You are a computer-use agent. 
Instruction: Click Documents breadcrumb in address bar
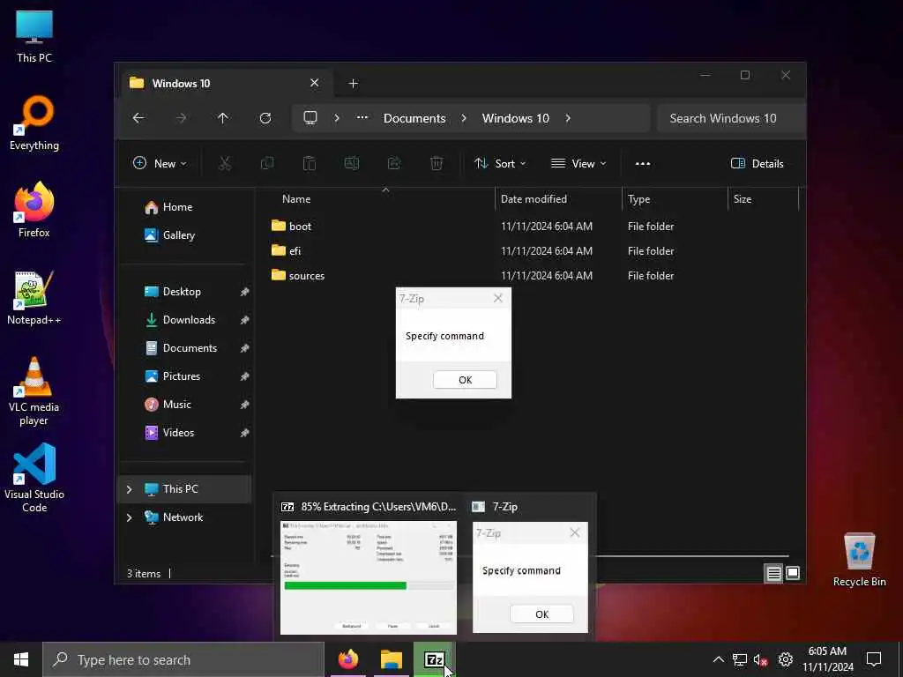point(414,118)
